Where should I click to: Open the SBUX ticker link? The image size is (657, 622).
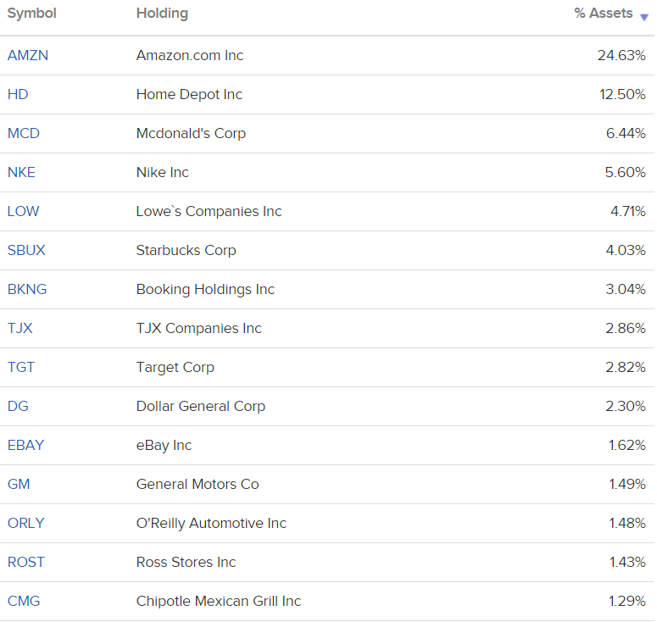(x=26, y=250)
